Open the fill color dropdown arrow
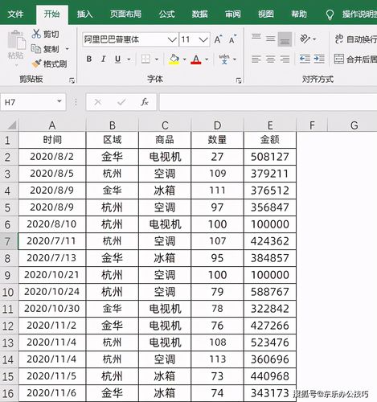Image resolution: width=377 pixels, height=402 pixels. coord(185,59)
